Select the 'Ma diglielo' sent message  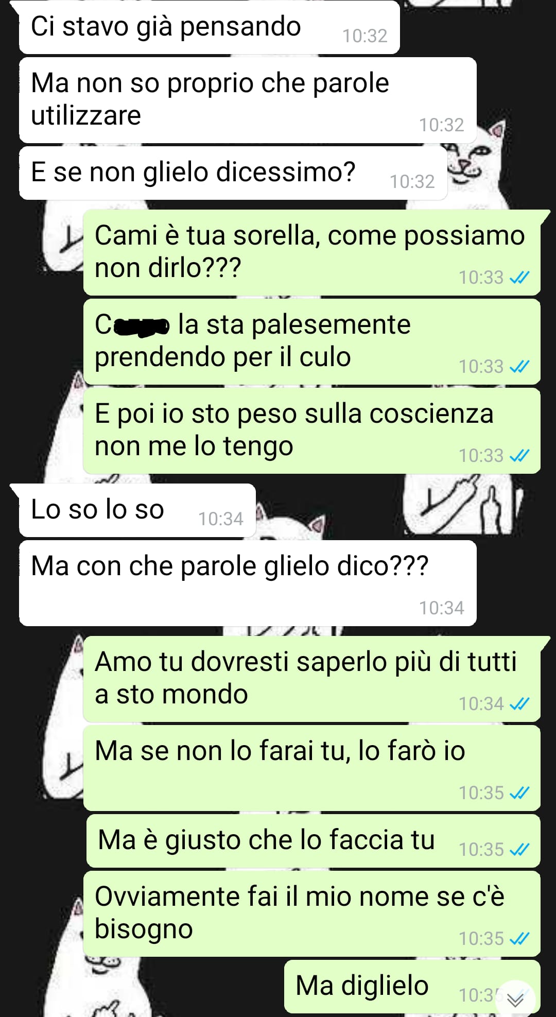click(x=412, y=986)
